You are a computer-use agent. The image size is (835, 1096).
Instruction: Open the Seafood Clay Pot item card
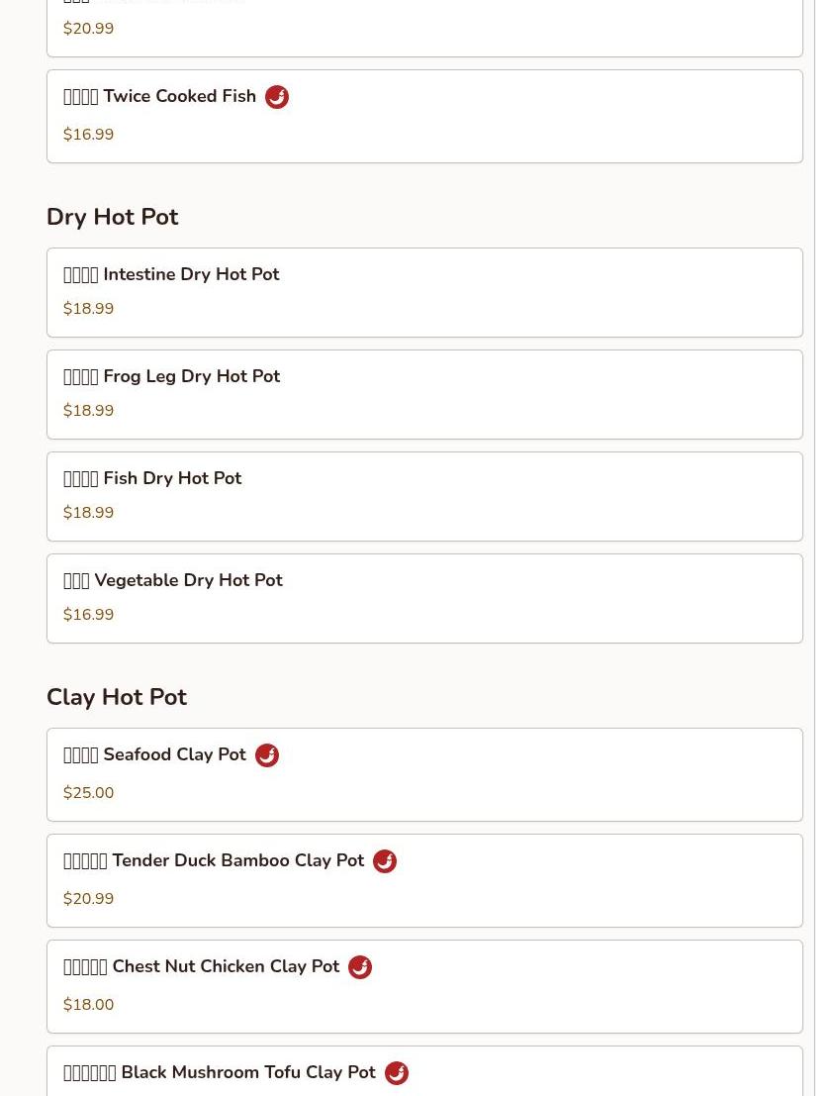pyautogui.click(x=424, y=774)
